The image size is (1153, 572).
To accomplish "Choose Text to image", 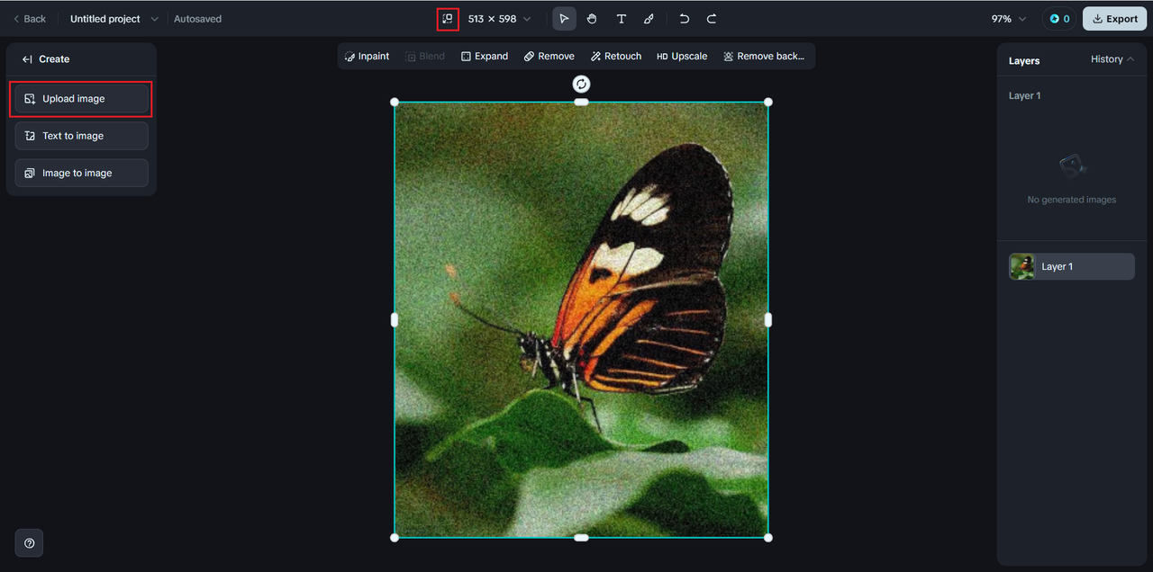I will click(81, 136).
